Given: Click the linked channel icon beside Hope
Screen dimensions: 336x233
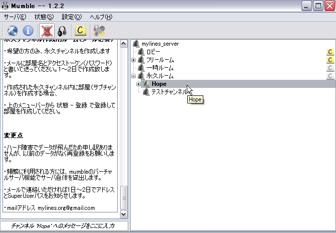Looking at the screenshot, I should point(146,84).
